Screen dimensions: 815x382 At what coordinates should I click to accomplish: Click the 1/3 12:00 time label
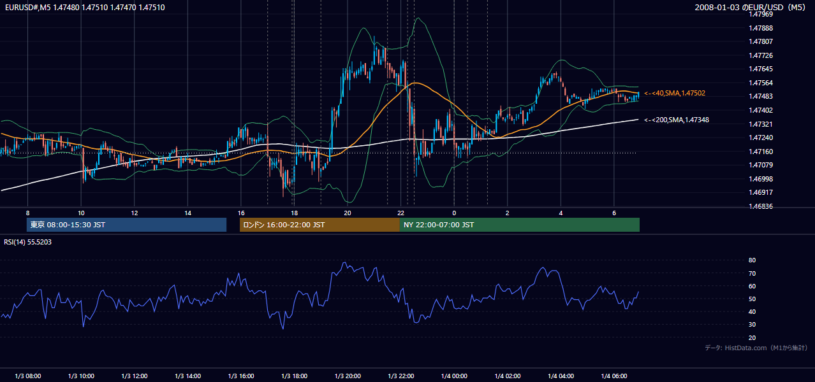(x=135, y=376)
